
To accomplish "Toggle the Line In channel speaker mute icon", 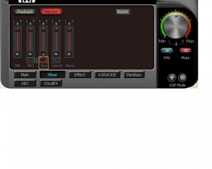I will pos(56,54).
